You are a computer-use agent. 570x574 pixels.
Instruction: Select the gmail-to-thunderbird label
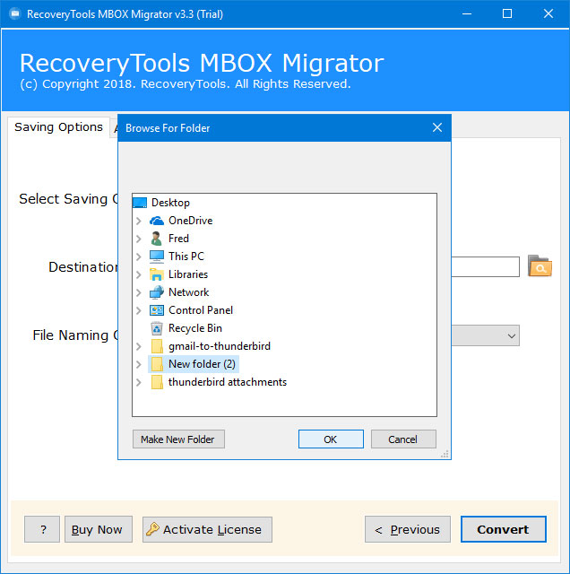tap(220, 346)
